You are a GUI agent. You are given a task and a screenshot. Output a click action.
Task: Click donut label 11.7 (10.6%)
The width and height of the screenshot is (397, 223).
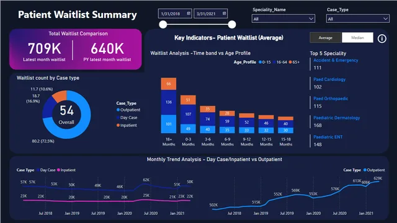tap(42, 89)
